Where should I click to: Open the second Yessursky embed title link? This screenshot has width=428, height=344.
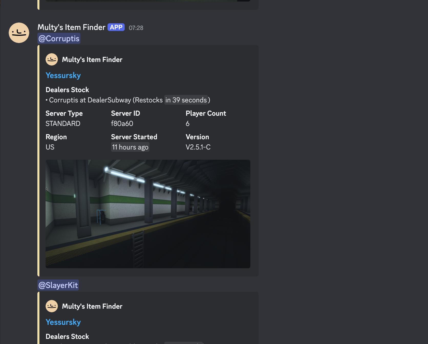(x=63, y=322)
